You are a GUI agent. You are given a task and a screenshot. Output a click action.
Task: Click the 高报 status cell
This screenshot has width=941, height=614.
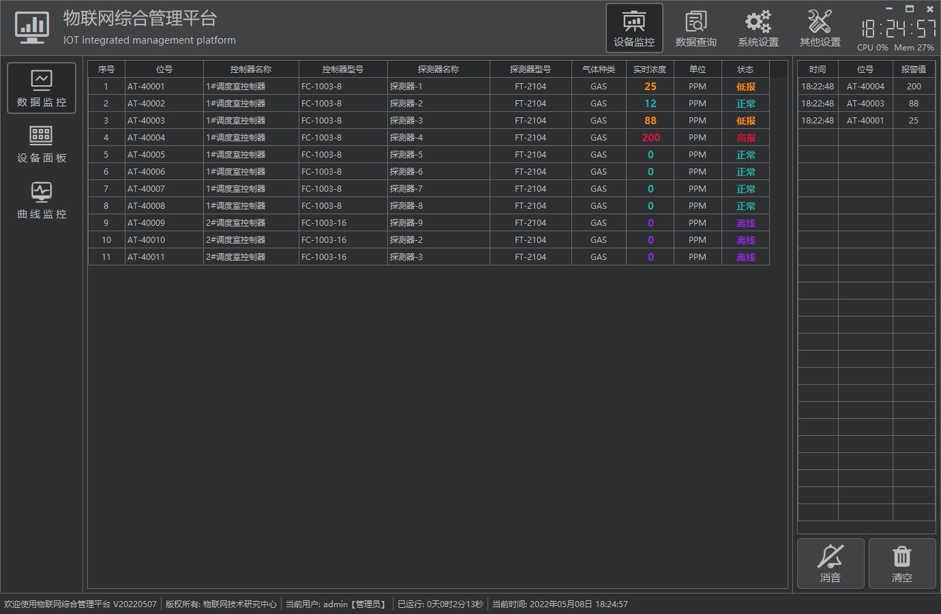pos(745,138)
